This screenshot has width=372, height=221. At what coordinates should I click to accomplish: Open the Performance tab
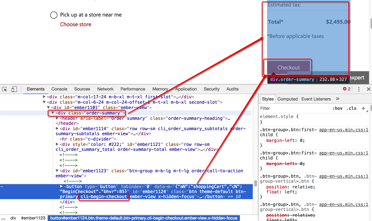point(132,89)
